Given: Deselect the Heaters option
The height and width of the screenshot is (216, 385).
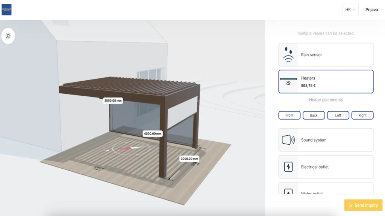Looking at the screenshot, I should pos(326,81).
